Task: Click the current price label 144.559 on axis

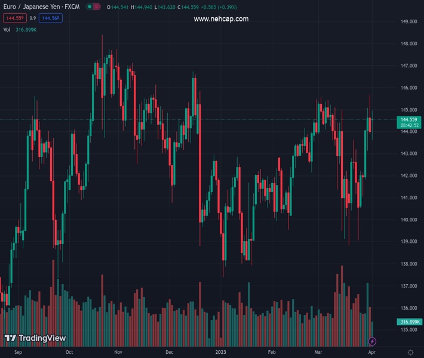Action: coord(408,120)
